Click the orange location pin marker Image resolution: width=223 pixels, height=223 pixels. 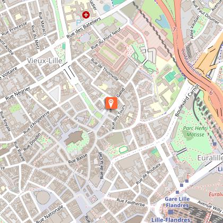point(111,103)
